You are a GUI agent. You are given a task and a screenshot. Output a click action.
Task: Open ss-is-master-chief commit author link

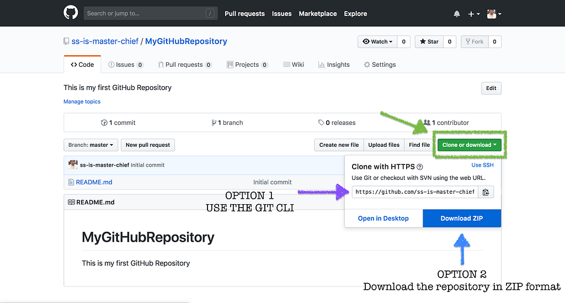[104, 165]
